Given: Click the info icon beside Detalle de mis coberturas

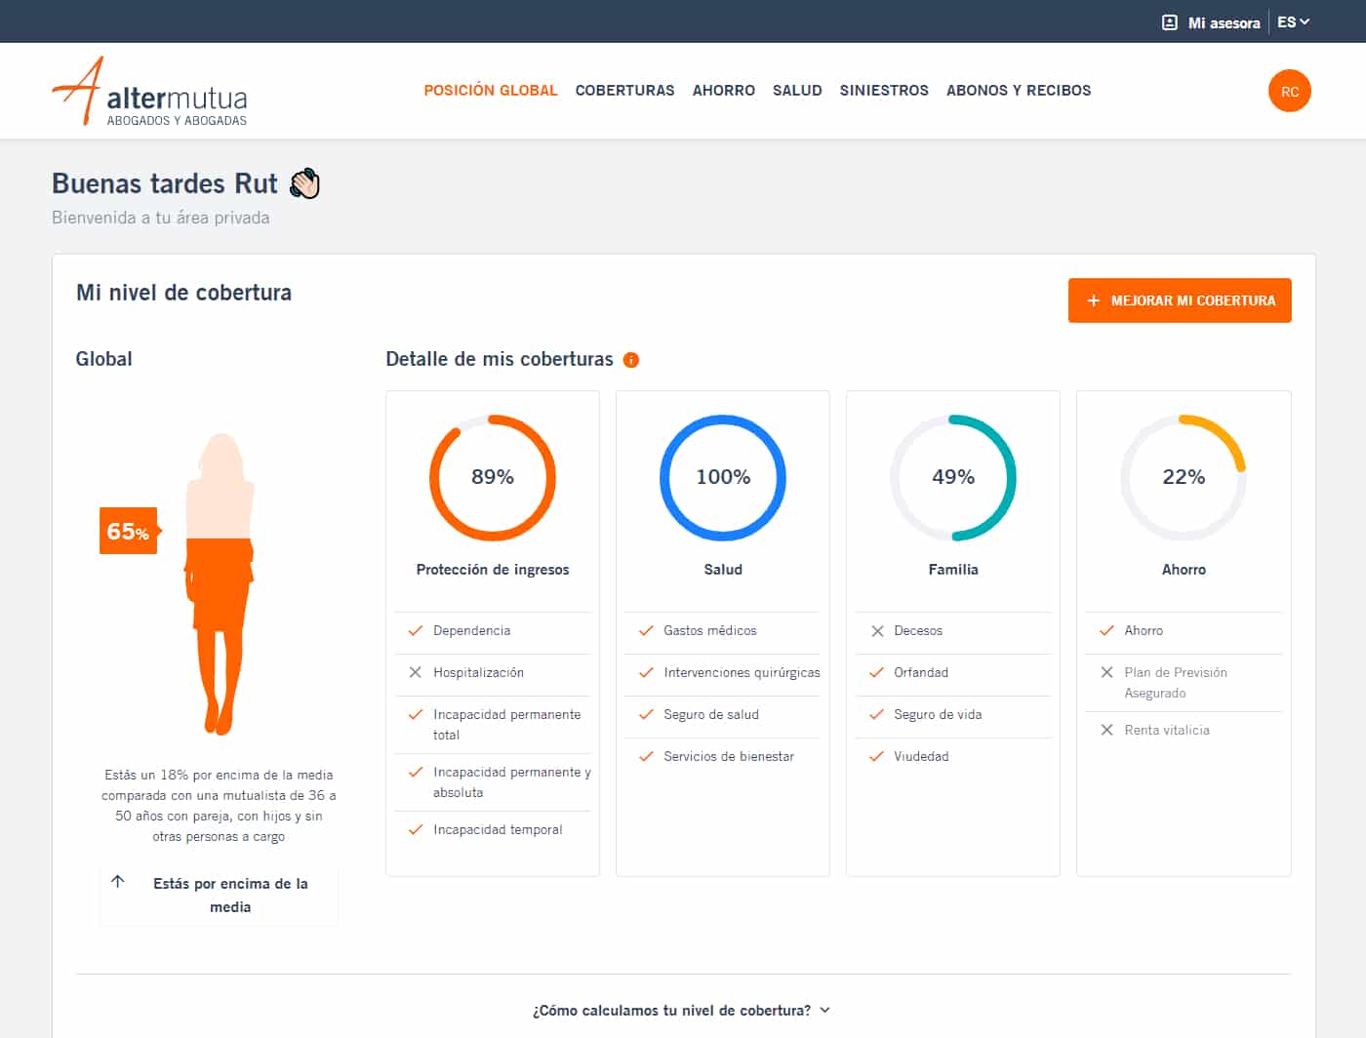Looking at the screenshot, I should [x=631, y=360].
